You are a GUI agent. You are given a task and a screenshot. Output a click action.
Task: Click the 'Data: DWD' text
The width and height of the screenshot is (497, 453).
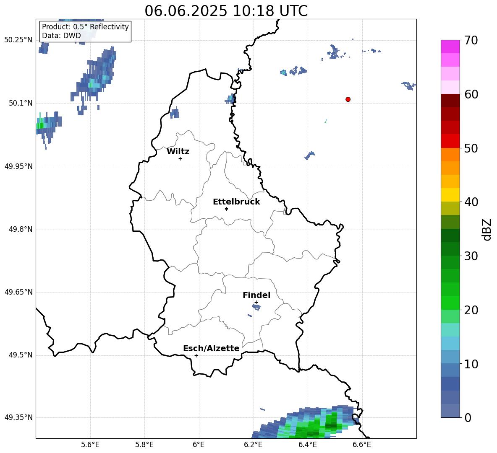click(x=61, y=36)
